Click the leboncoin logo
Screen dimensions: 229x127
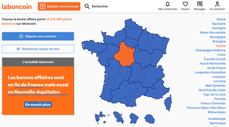[17, 6]
